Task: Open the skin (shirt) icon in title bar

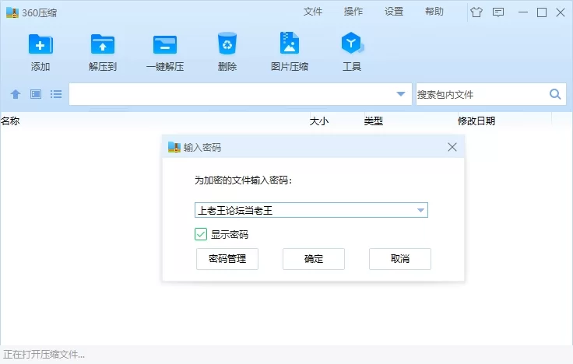Action: 476,12
